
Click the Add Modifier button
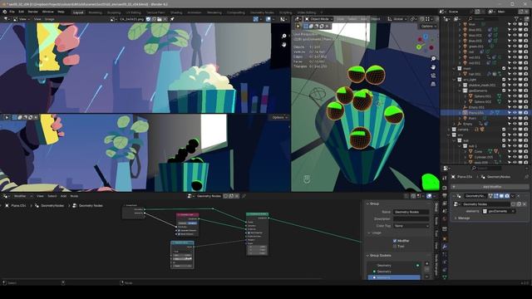(x=490, y=187)
